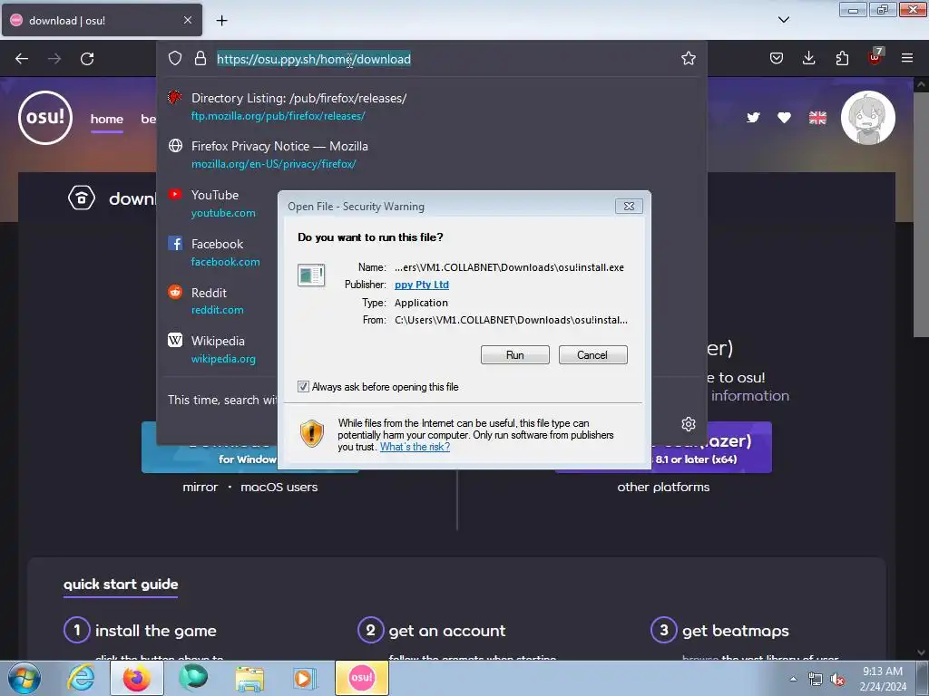Open the osu! Twitter bird icon
The image size is (929, 696).
click(753, 118)
